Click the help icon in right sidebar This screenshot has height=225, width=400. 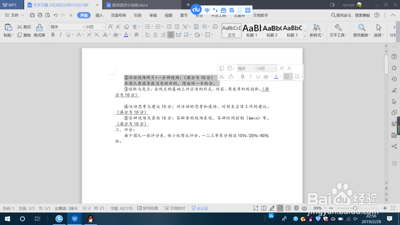(394, 57)
